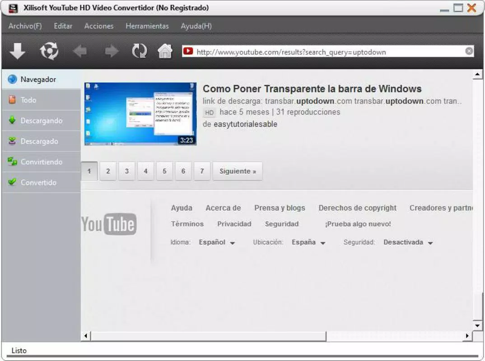This screenshot has height=361, width=485.
Task: Click the ¡Prueba algo nuevo! link
Action: coord(358,224)
